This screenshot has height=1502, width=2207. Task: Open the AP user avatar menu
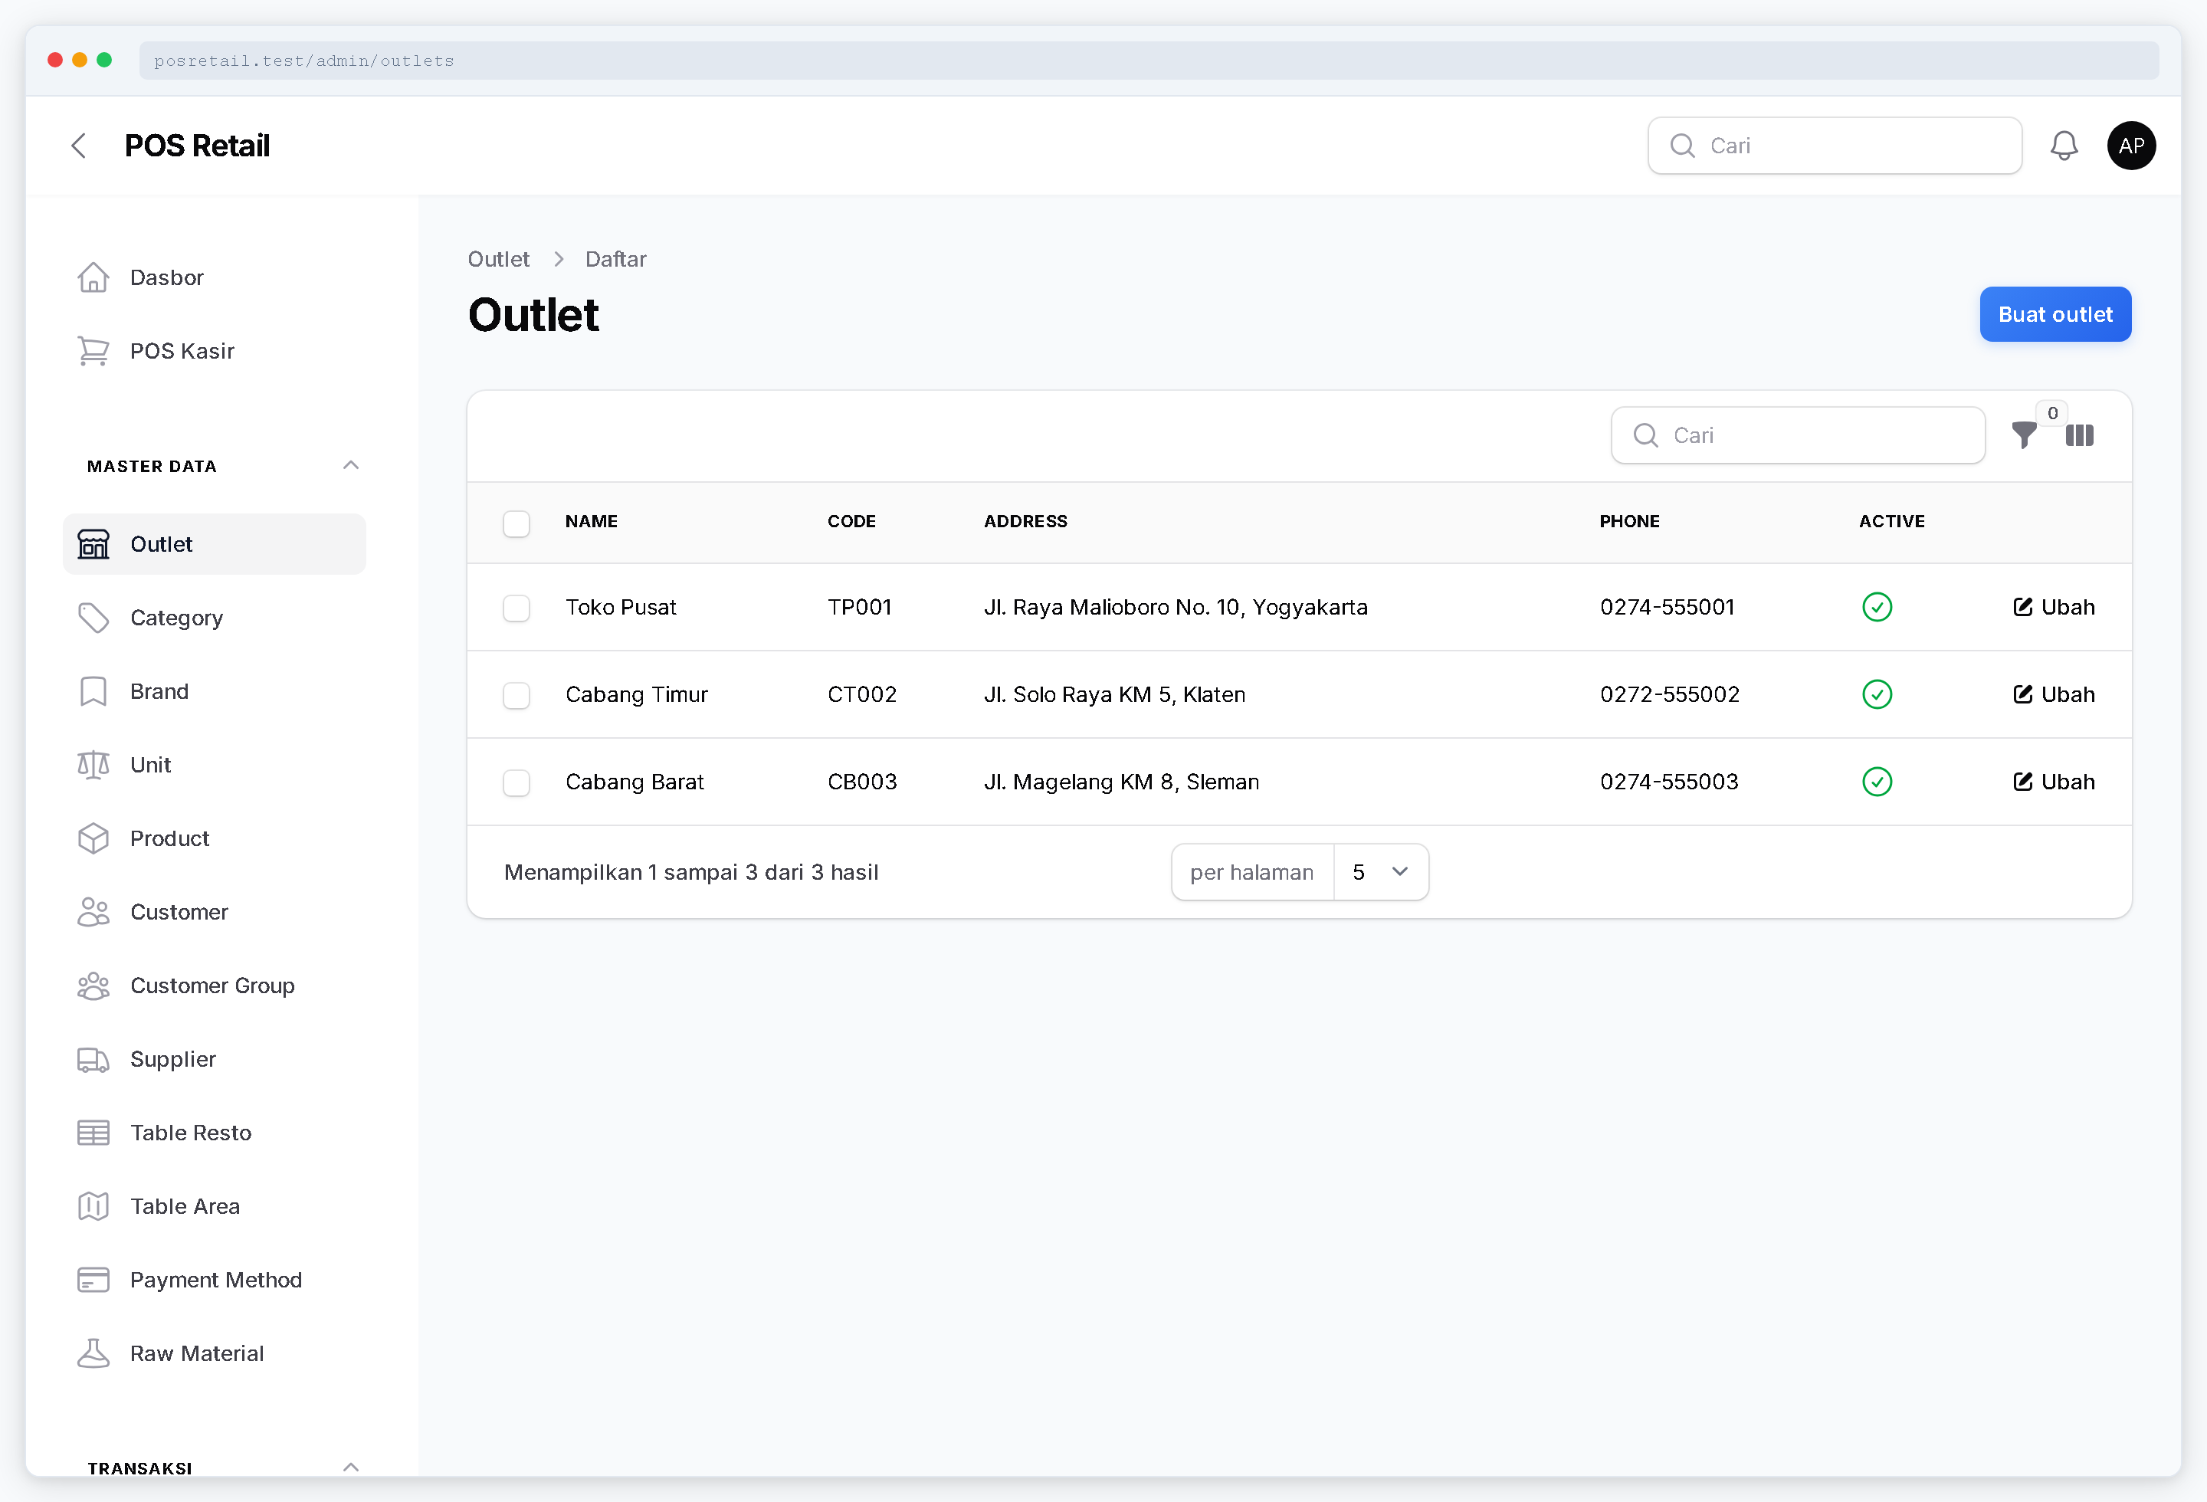[2131, 146]
